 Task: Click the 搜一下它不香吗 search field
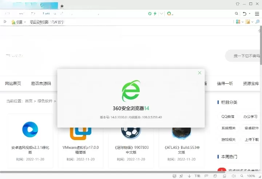243,56
